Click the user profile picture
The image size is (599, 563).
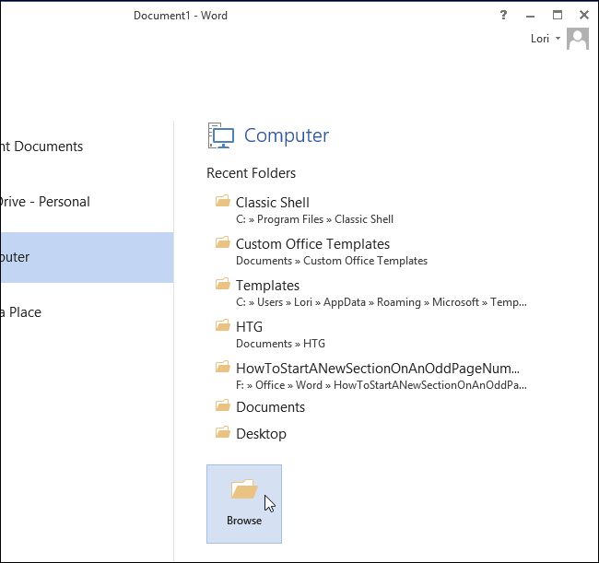click(578, 39)
